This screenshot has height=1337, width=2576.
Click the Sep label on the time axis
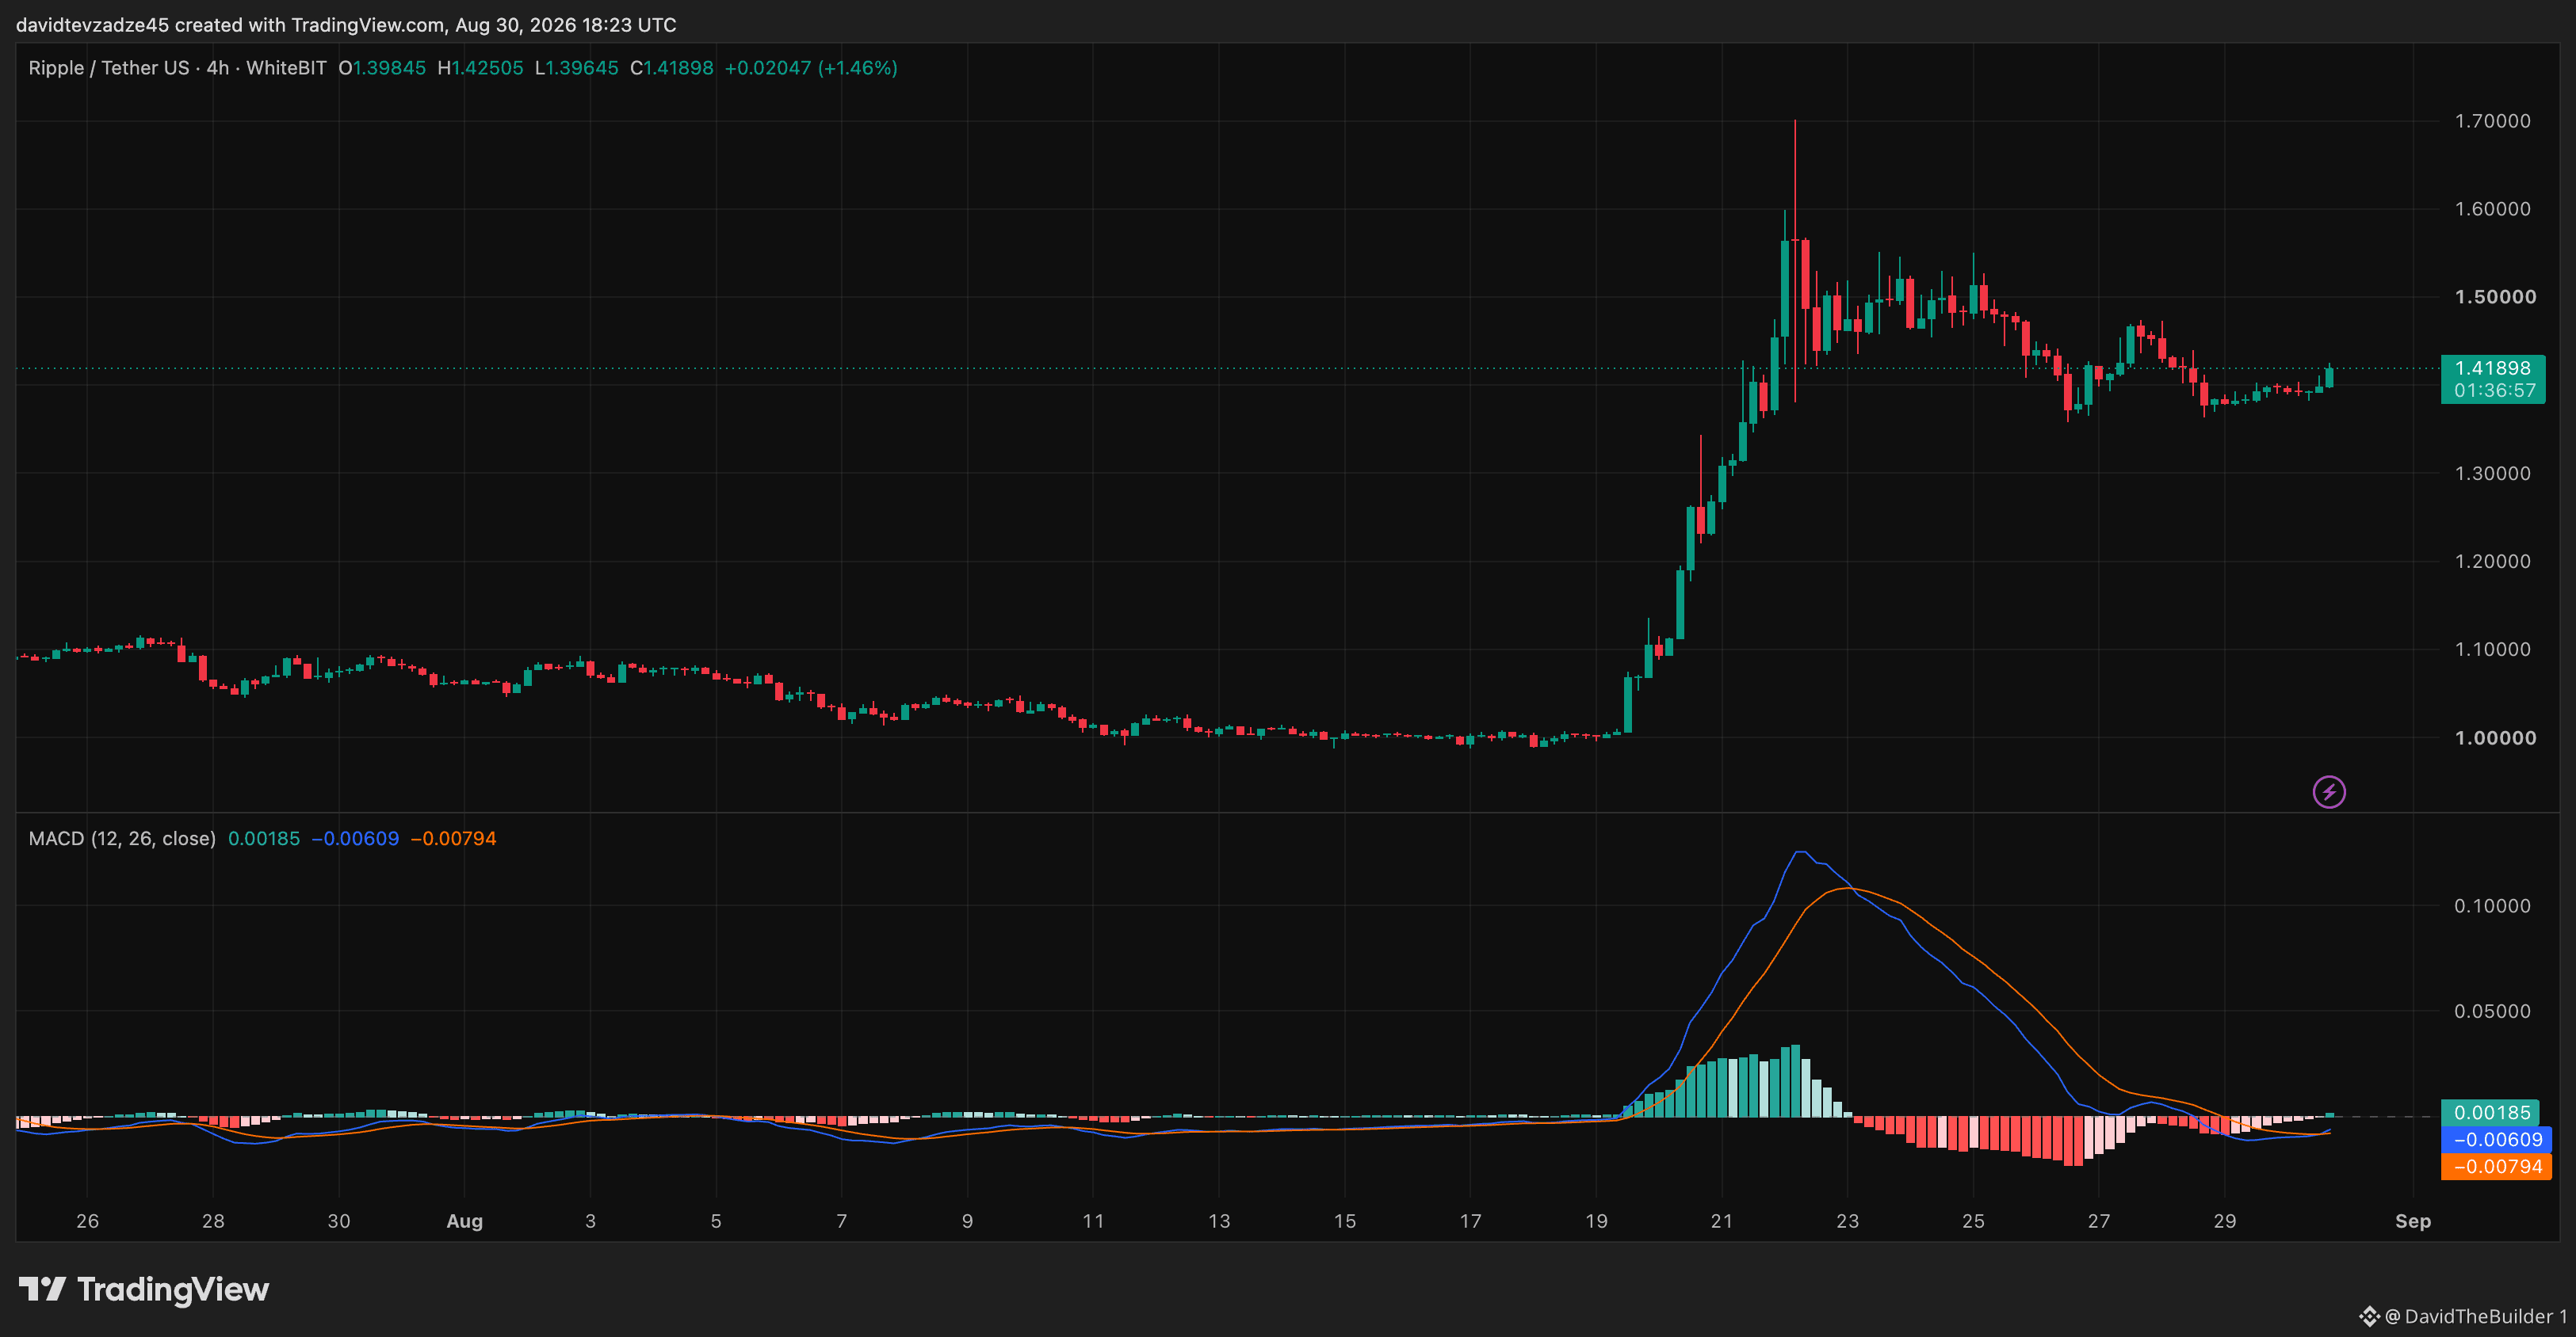point(2413,1221)
